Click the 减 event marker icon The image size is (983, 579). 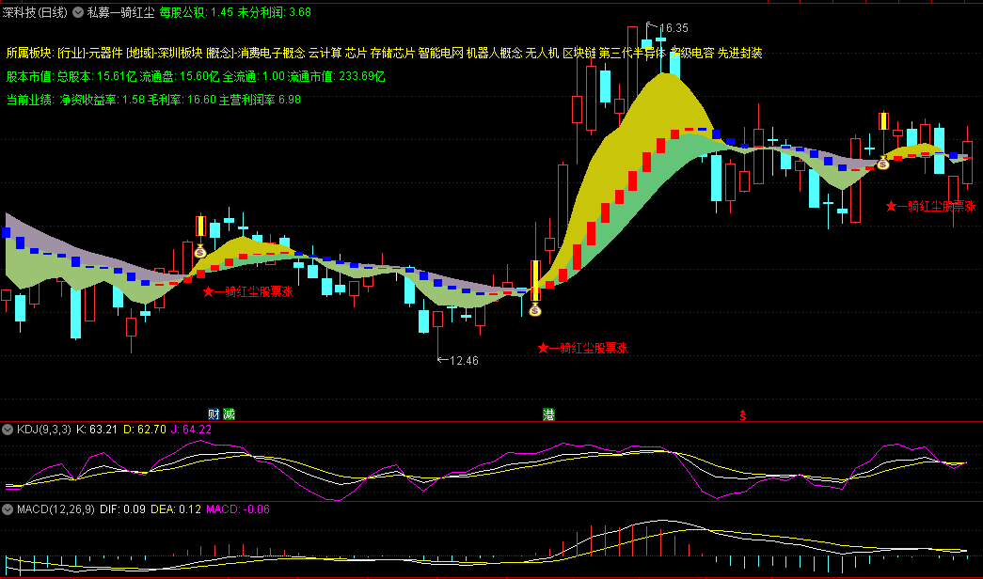229,414
